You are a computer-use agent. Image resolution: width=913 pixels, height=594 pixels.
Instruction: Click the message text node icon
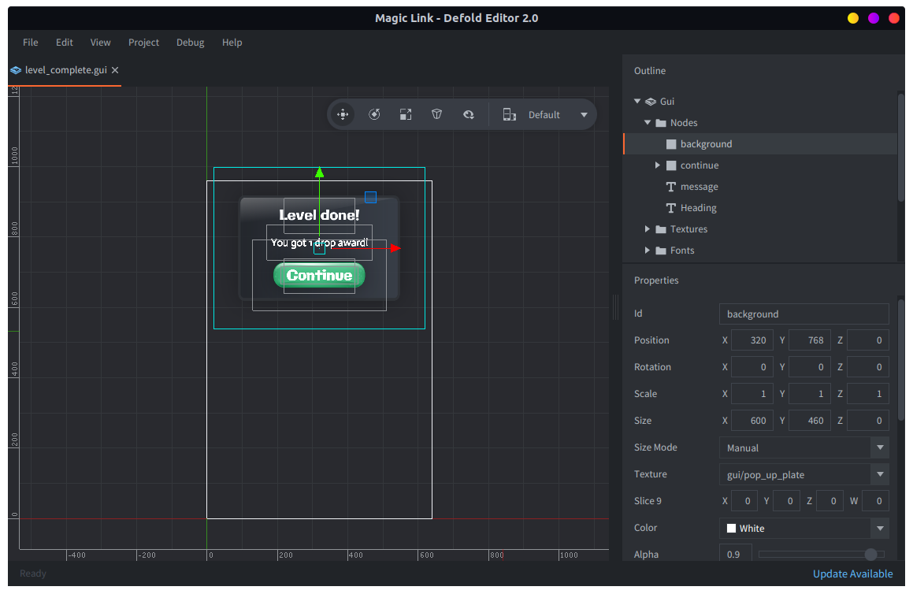point(671,187)
